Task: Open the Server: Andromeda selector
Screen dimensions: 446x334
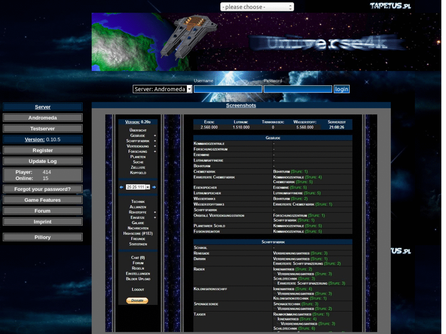Action: point(162,89)
